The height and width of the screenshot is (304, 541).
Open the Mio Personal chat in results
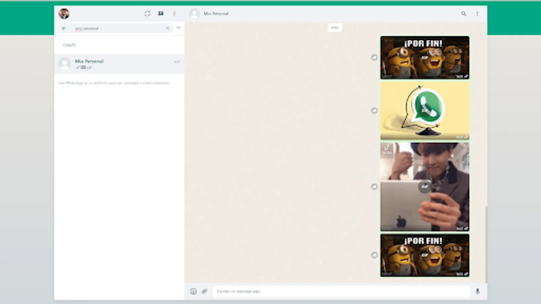[x=119, y=64]
